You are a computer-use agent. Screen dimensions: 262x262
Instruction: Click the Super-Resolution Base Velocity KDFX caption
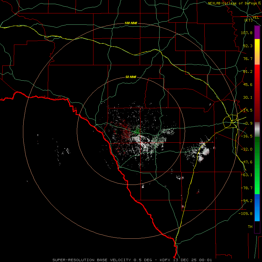(132, 260)
